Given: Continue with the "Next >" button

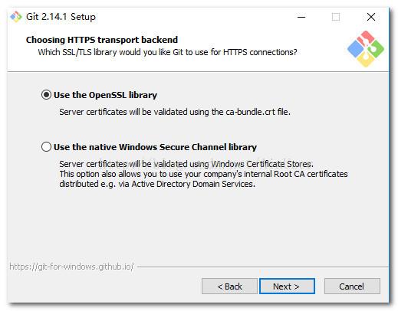Looking at the screenshot, I should click(287, 286).
